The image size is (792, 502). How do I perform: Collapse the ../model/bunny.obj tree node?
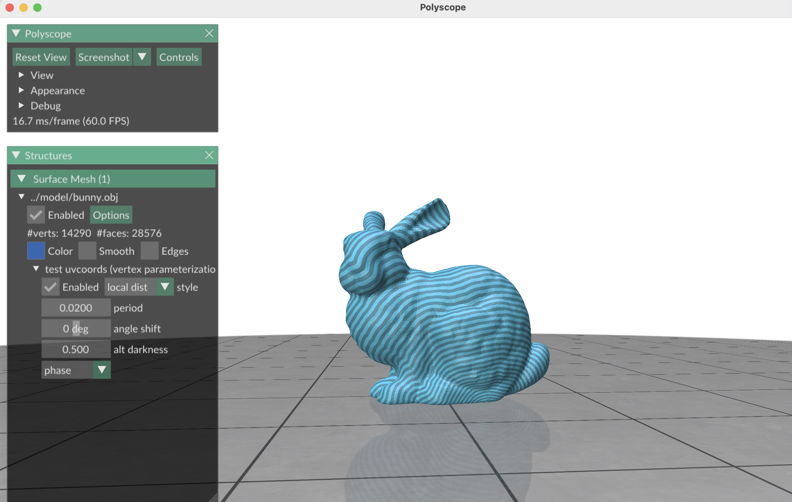21,197
